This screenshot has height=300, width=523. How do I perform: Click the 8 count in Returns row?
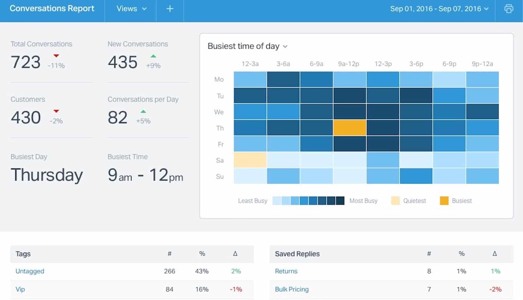tap(429, 271)
